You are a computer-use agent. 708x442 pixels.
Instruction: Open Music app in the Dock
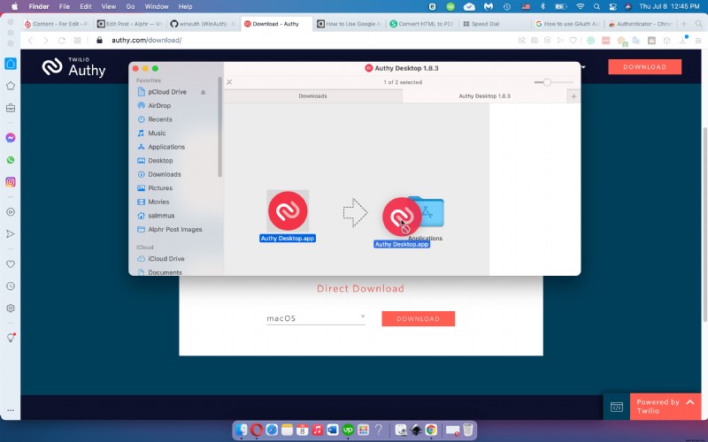(318, 430)
